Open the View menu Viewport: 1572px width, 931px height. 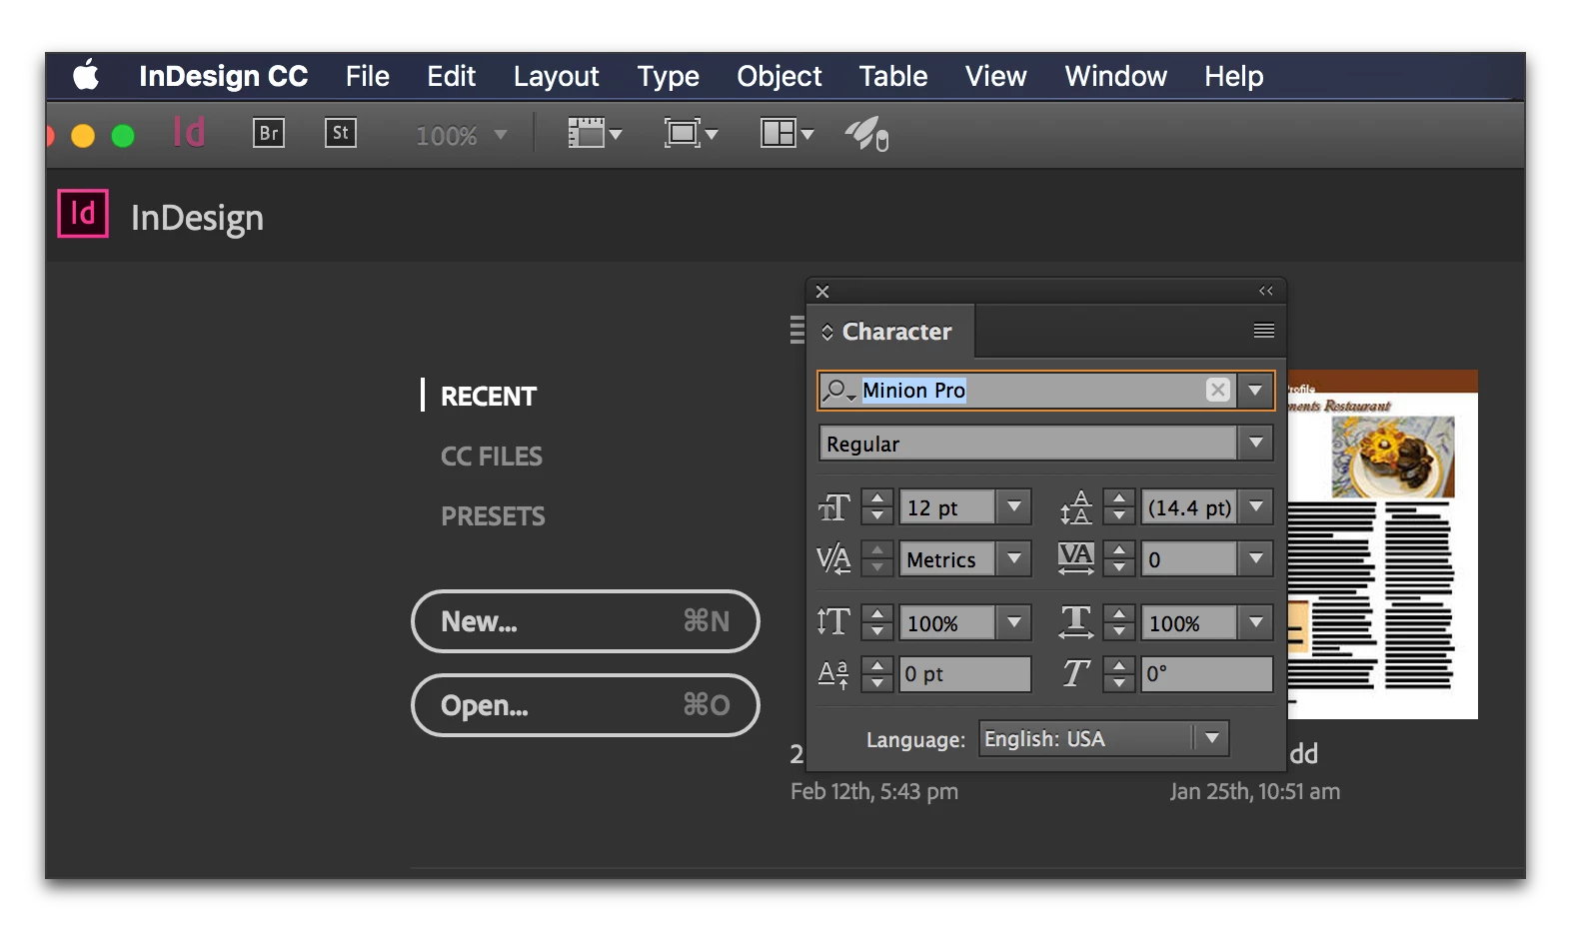(x=995, y=76)
